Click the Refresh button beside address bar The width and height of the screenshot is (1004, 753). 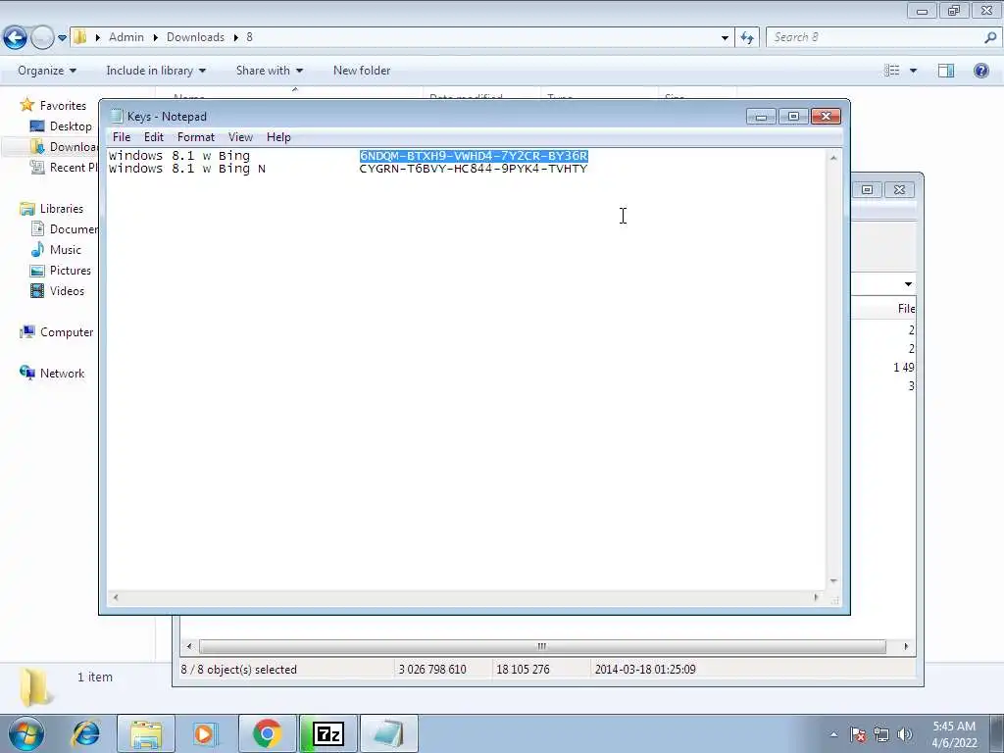pos(746,38)
